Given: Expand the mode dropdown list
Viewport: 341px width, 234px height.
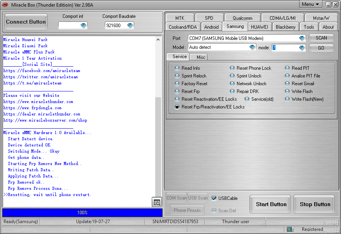Looking at the screenshot, I should click(302, 48).
